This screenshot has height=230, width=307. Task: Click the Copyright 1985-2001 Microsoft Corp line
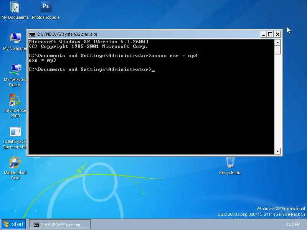(x=88, y=46)
